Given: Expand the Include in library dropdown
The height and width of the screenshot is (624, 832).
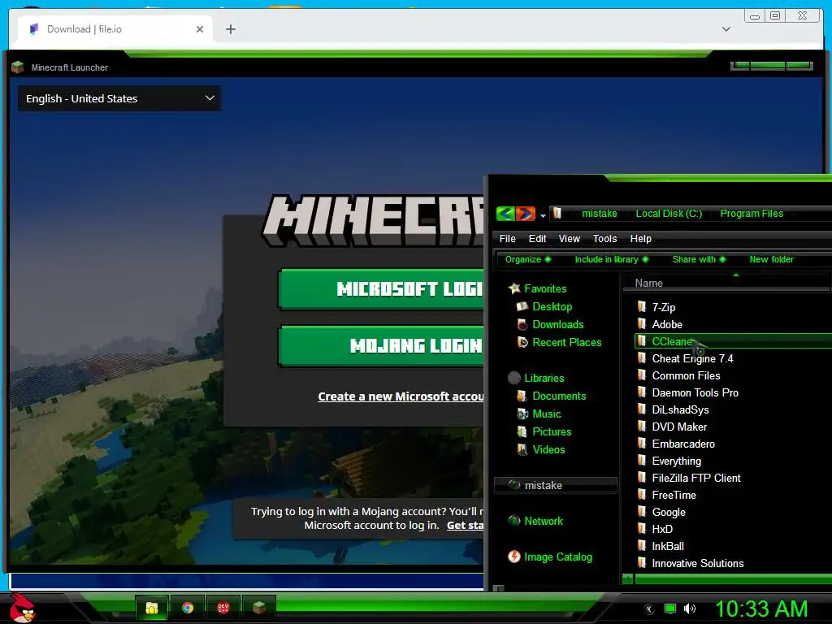Looking at the screenshot, I should (611, 259).
